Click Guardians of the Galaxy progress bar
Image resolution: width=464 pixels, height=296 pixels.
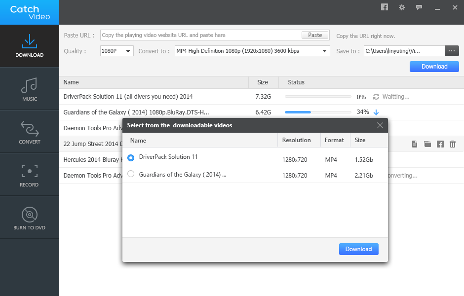tap(318, 112)
